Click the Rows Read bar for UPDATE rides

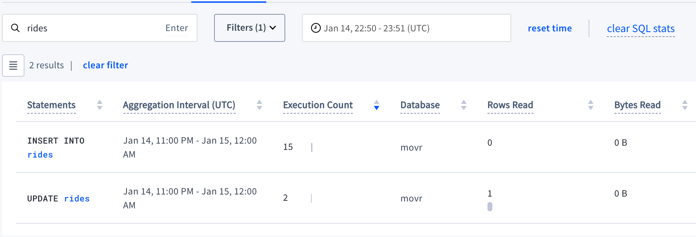490,207
